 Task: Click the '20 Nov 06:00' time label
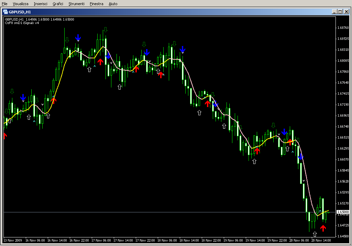[x=299, y=241]
